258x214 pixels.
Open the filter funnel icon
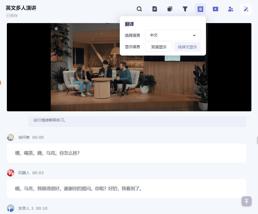click(185, 9)
